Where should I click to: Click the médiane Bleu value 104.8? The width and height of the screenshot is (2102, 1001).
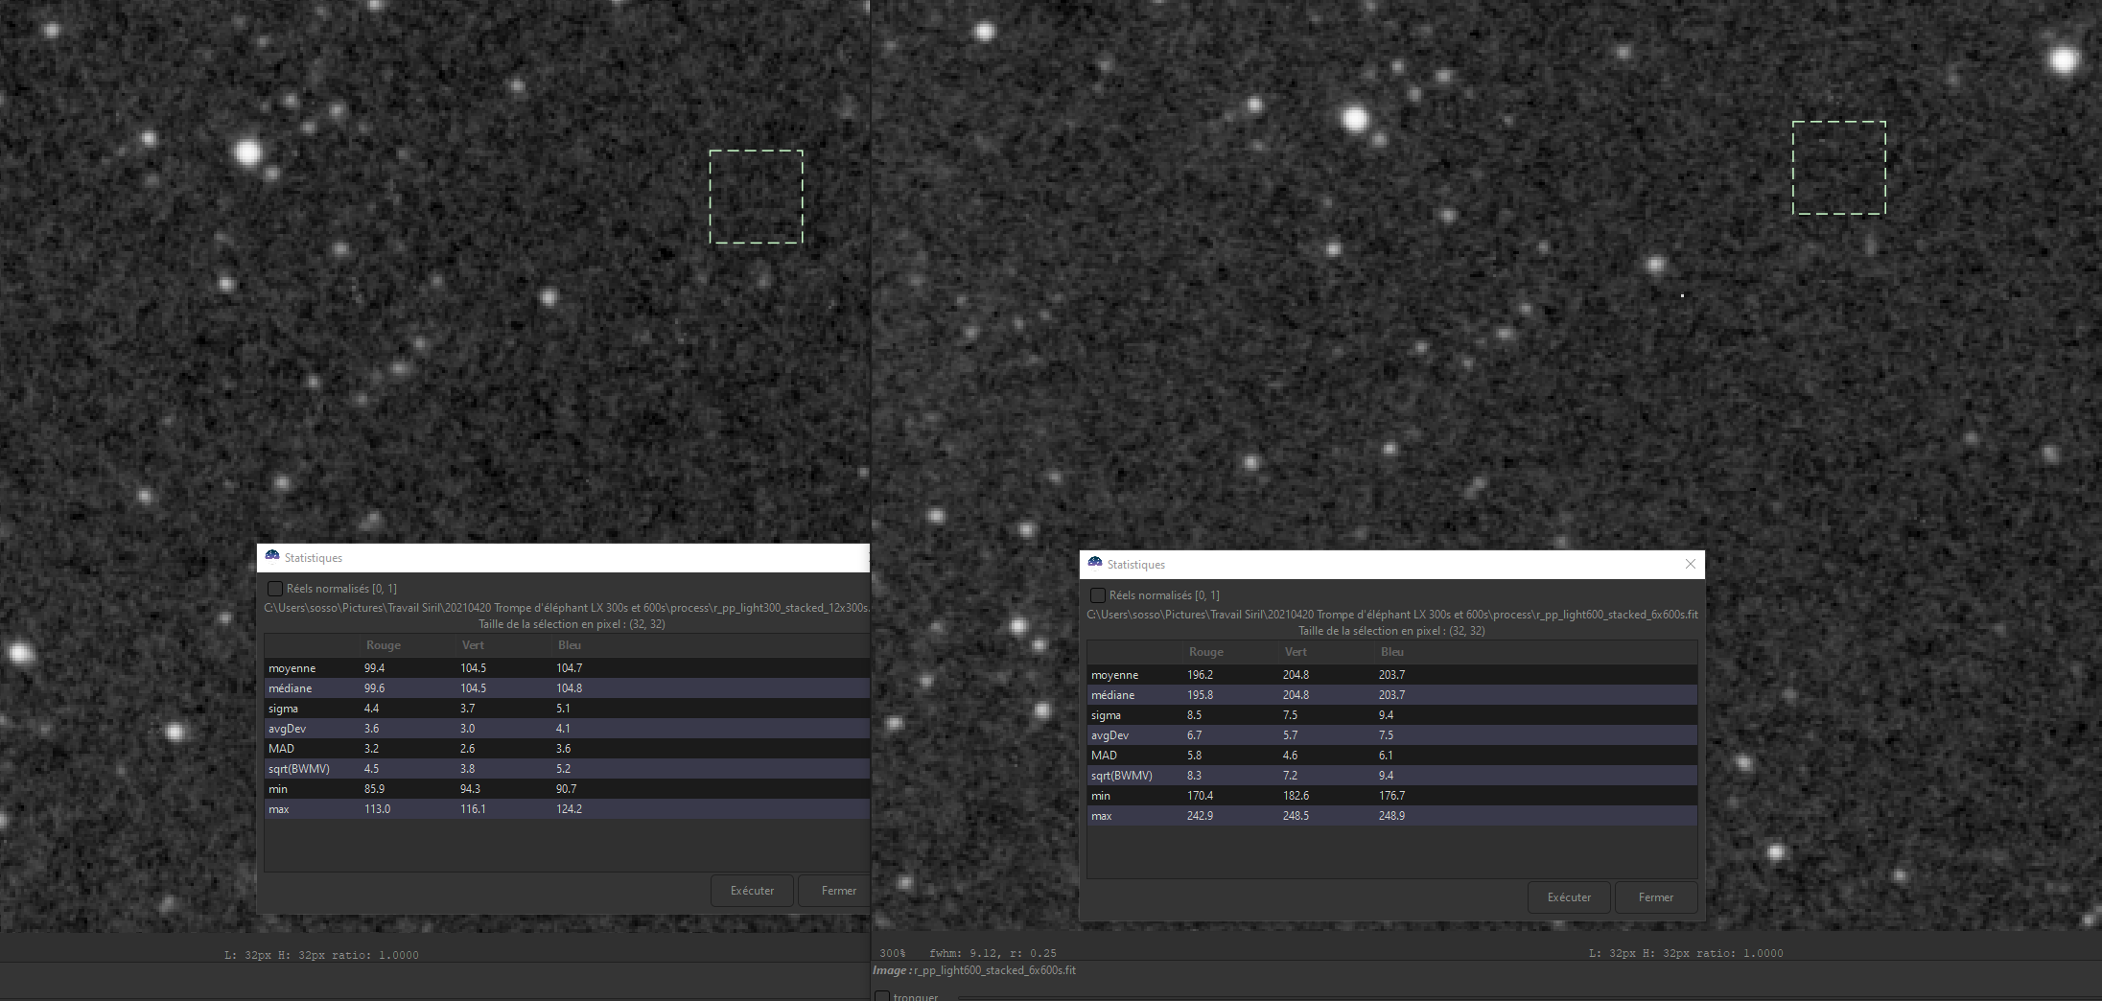[x=569, y=688]
